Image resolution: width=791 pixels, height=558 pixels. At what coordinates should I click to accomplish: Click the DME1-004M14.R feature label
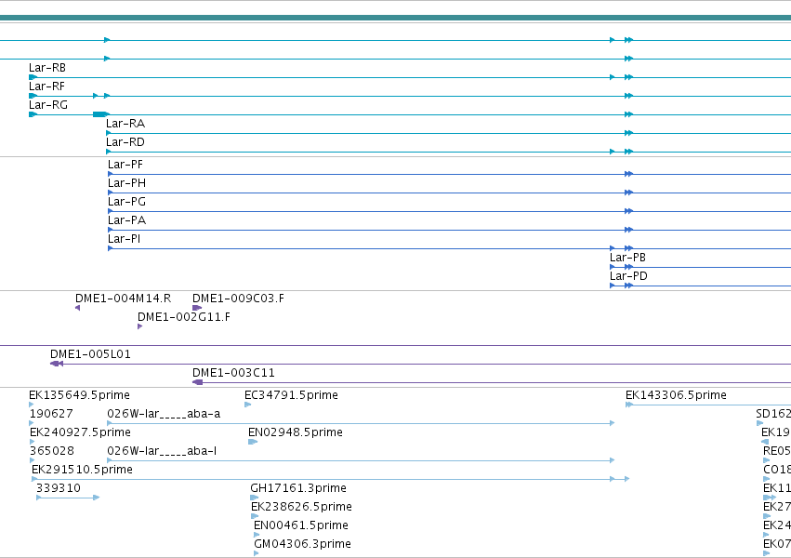tap(123, 299)
